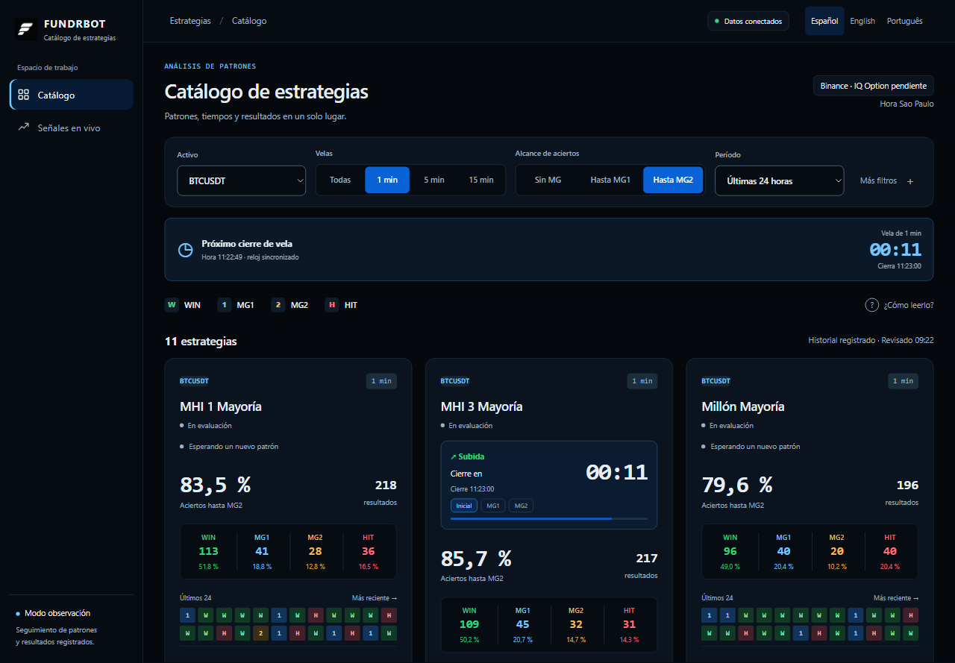The width and height of the screenshot is (955, 663).
Task: Click Estrategias in the breadcrumb
Action: point(190,21)
